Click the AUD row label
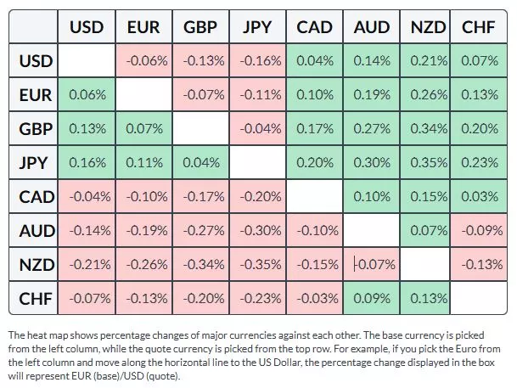The image size is (517, 388). pyautogui.click(x=36, y=230)
